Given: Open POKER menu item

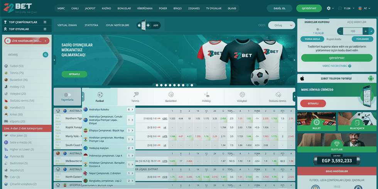Looking at the screenshot, I should click(163, 8).
